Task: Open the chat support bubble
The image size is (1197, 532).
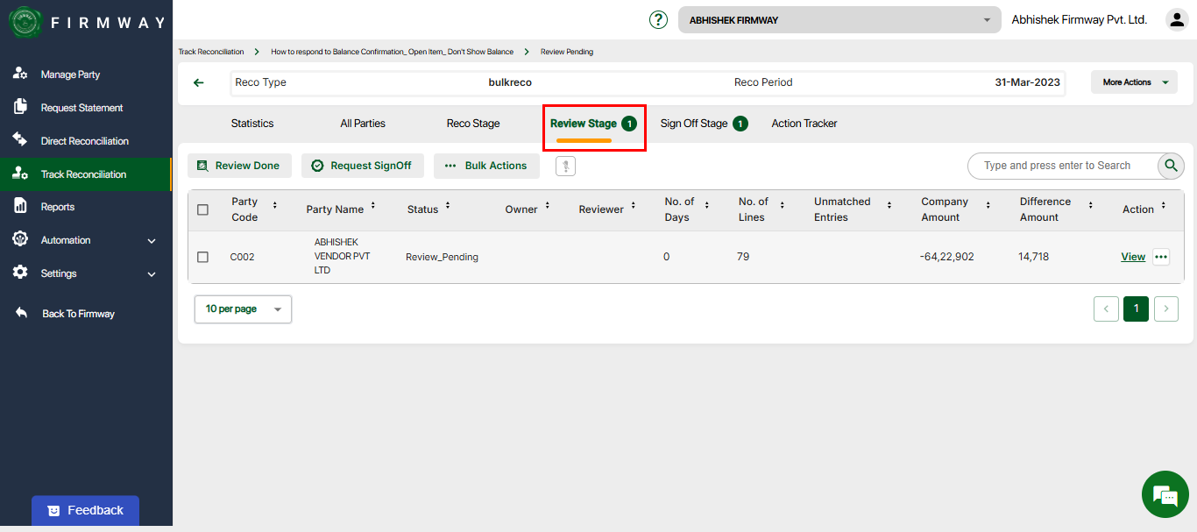Action: 1165,494
